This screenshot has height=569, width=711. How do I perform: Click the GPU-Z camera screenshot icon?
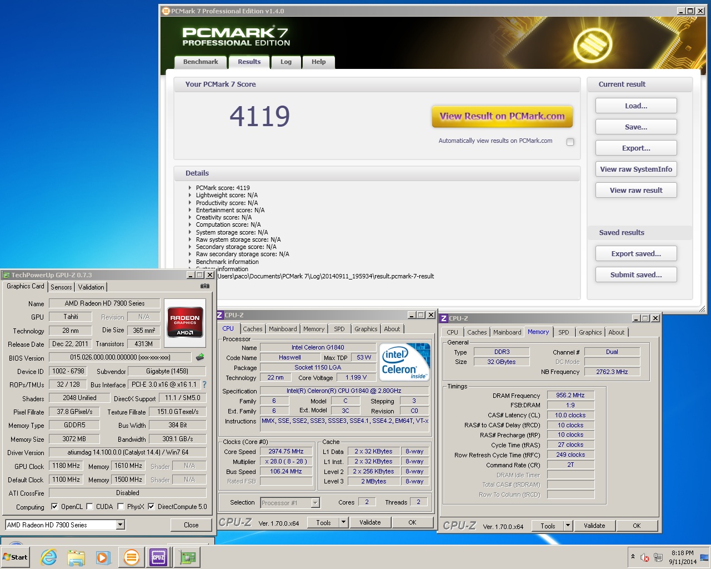[x=205, y=286]
